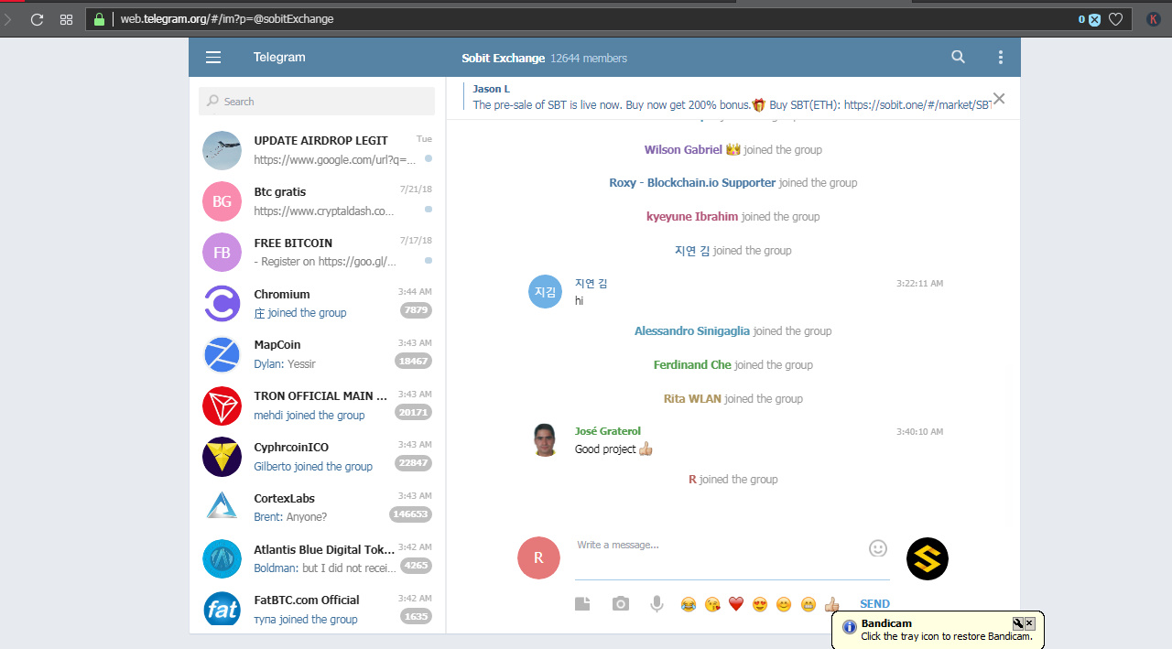Open the three-dot chat options menu
The image size is (1172, 649).
(x=1000, y=58)
